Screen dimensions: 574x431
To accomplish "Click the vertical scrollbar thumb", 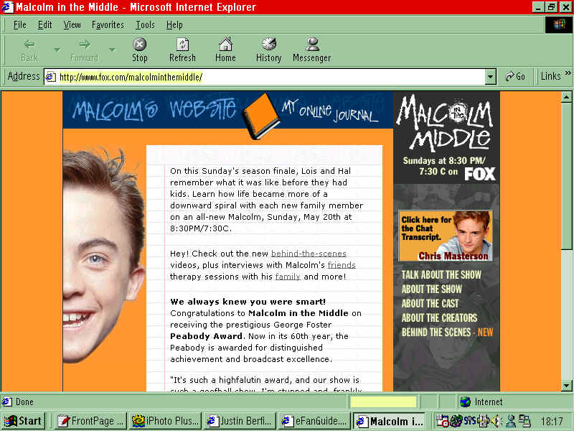I will pos(566,176).
